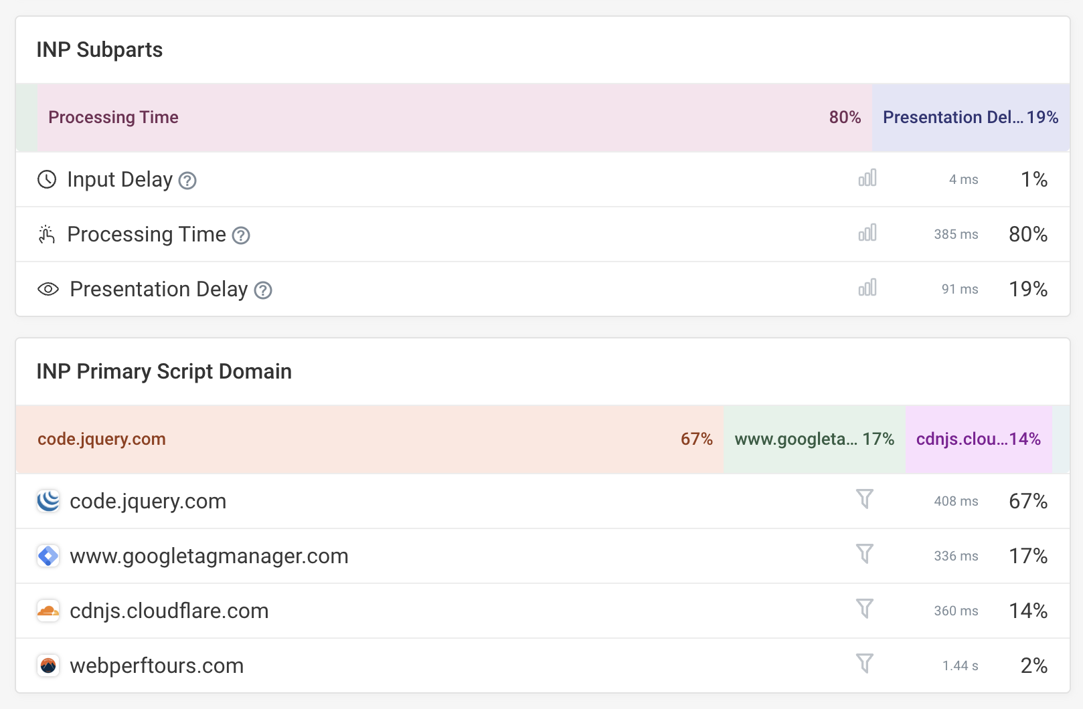Click help icon beside Processing Time
The height and width of the screenshot is (709, 1083).
point(241,235)
